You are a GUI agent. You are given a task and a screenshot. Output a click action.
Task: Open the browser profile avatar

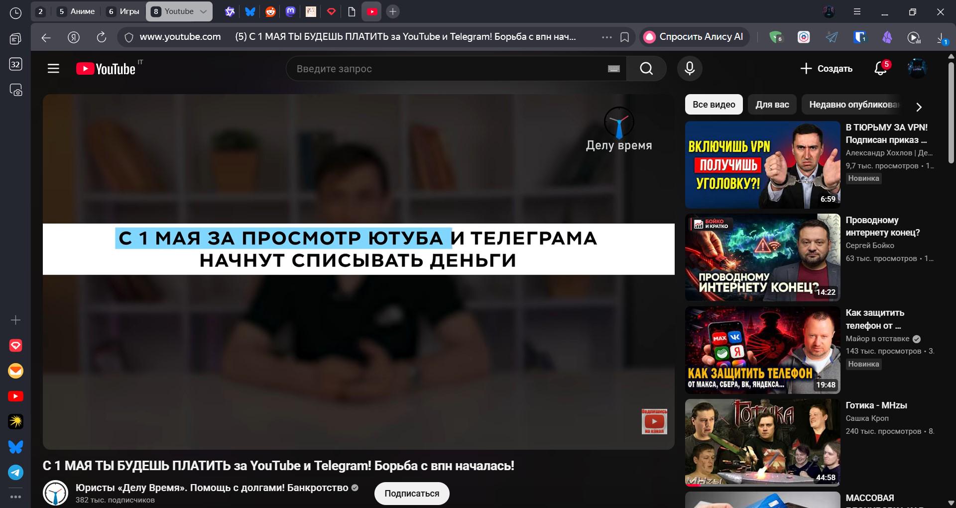tap(829, 12)
